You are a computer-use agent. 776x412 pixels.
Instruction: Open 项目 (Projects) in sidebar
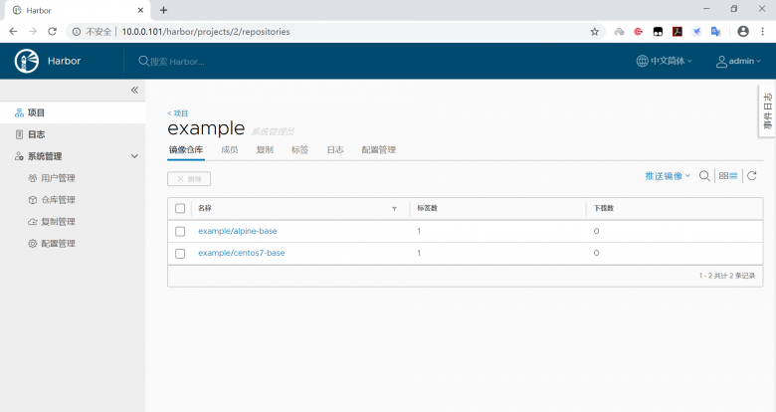[36, 112]
